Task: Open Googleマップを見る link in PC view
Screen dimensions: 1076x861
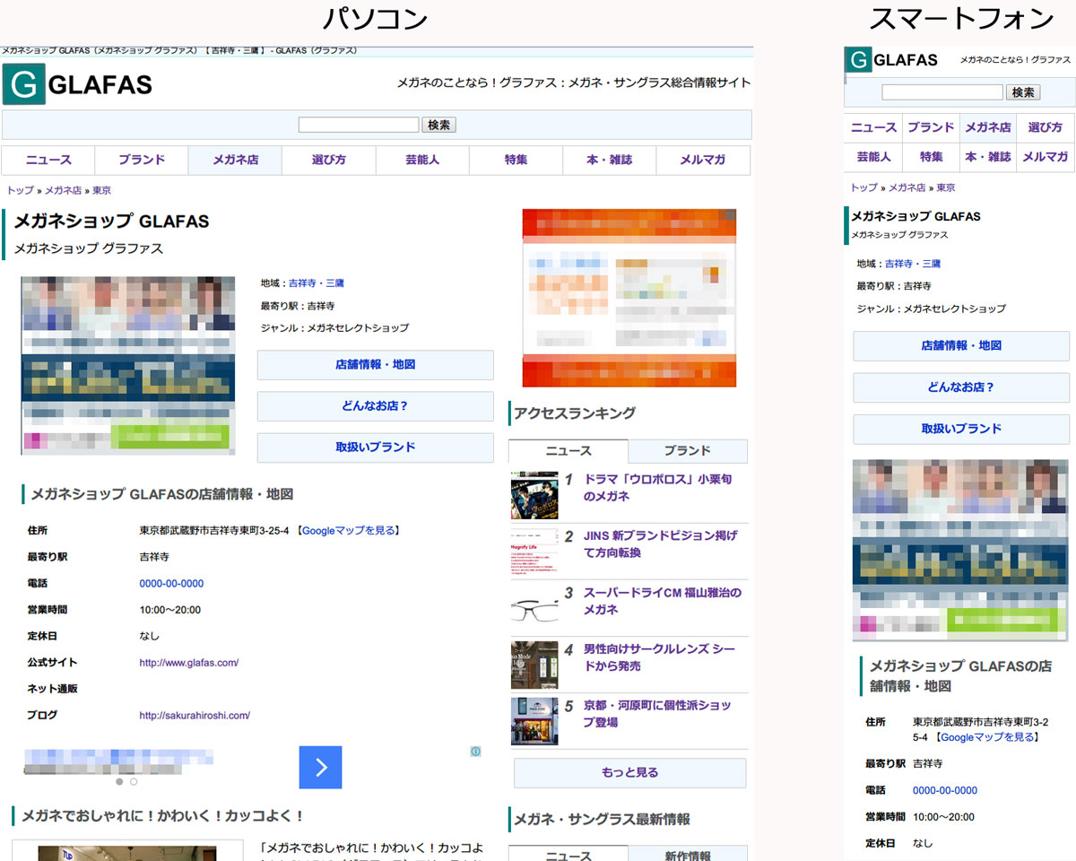Action: (x=348, y=530)
